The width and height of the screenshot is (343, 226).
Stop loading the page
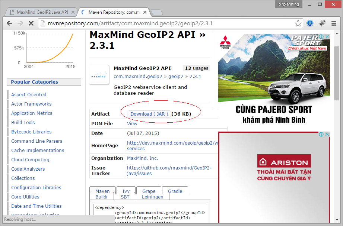[31, 23]
